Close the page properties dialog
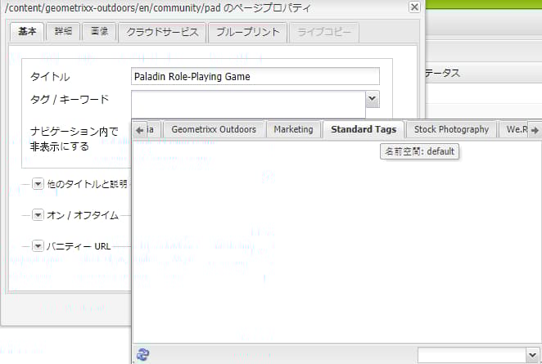The width and height of the screenshot is (542, 364). (414, 7)
